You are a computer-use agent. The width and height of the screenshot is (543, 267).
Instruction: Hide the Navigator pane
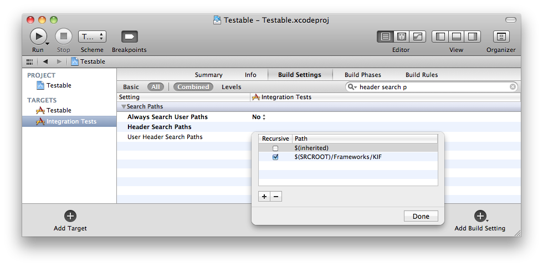(x=440, y=37)
